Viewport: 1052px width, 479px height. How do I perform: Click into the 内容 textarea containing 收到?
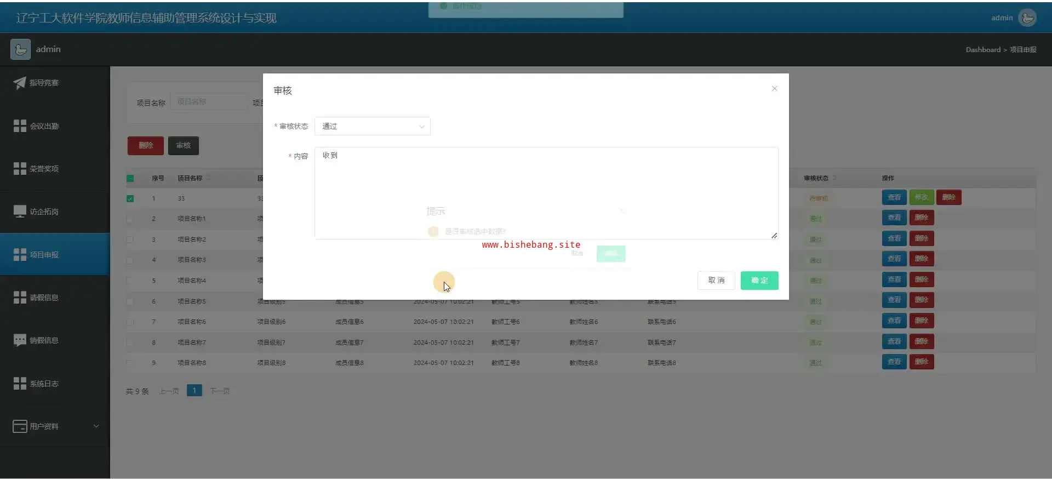[x=546, y=193]
